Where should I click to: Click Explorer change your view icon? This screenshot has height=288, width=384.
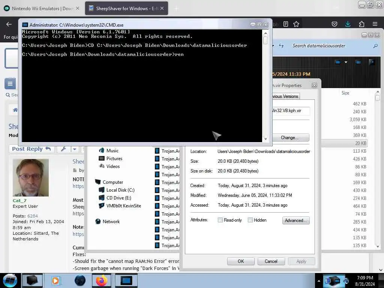pos(338,62)
